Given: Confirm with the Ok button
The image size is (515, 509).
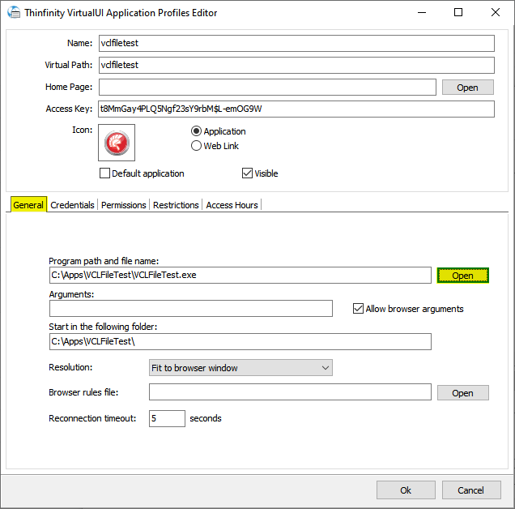Looking at the screenshot, I should 406,490.
